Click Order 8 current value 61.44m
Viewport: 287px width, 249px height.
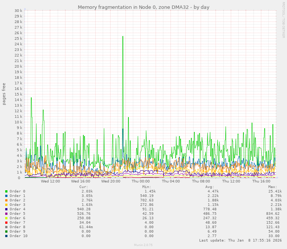tap(86, 227)
